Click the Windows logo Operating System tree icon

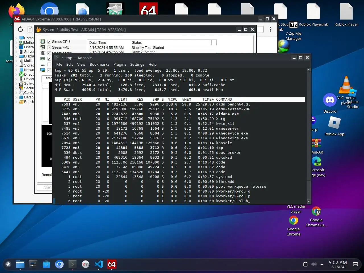pyautogui.click(x=21, y=47)
